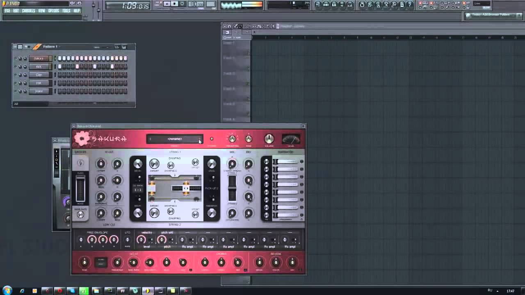This screenshot has height=295, width=525.
Task: Open the VIEW menu
Action: pyautogui.click(x=42, y=11)
